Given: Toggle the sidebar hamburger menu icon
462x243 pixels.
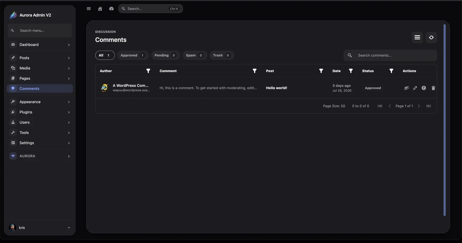Looking at the screenshot, I should 89,9.
